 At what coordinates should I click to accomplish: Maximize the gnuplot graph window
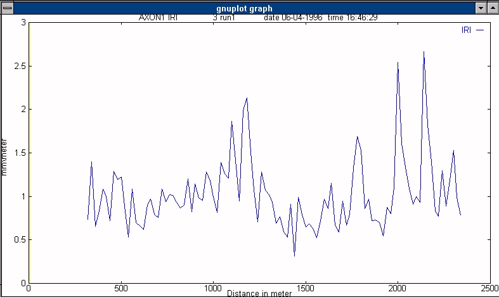(493, 8)
